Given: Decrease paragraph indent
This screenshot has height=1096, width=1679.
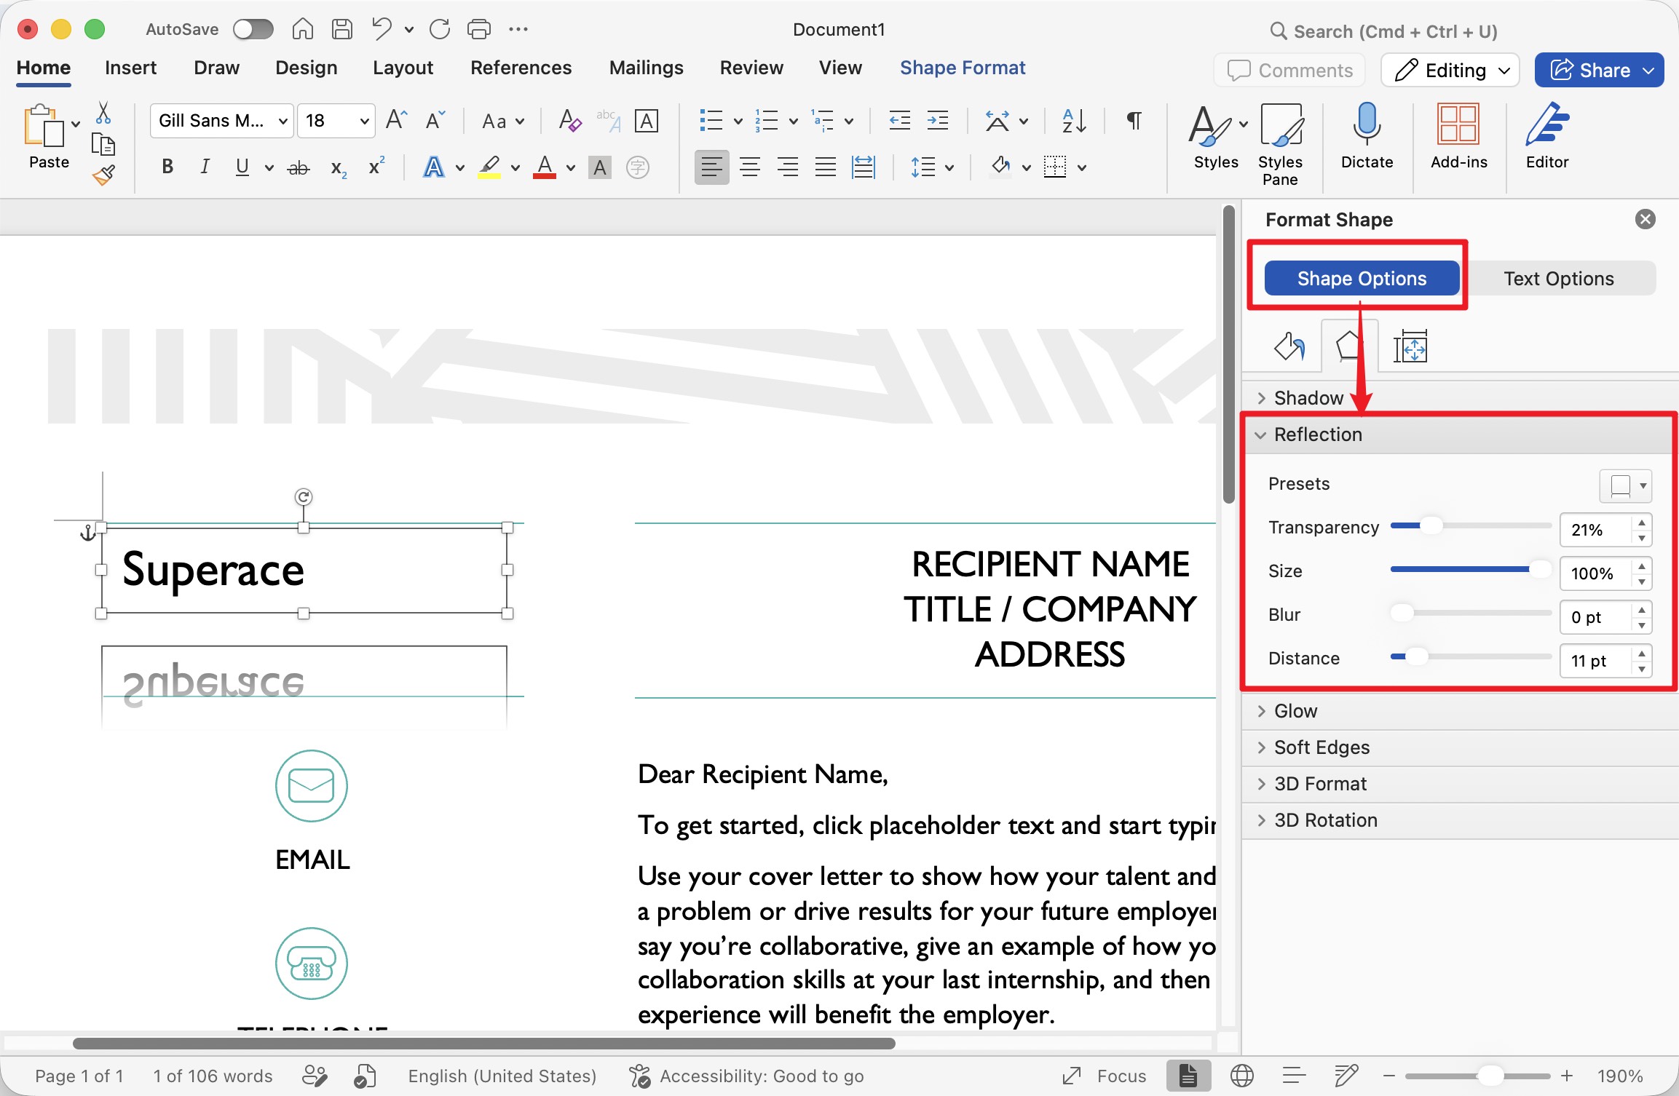Looking at the screenshot, I should point(900,120).
